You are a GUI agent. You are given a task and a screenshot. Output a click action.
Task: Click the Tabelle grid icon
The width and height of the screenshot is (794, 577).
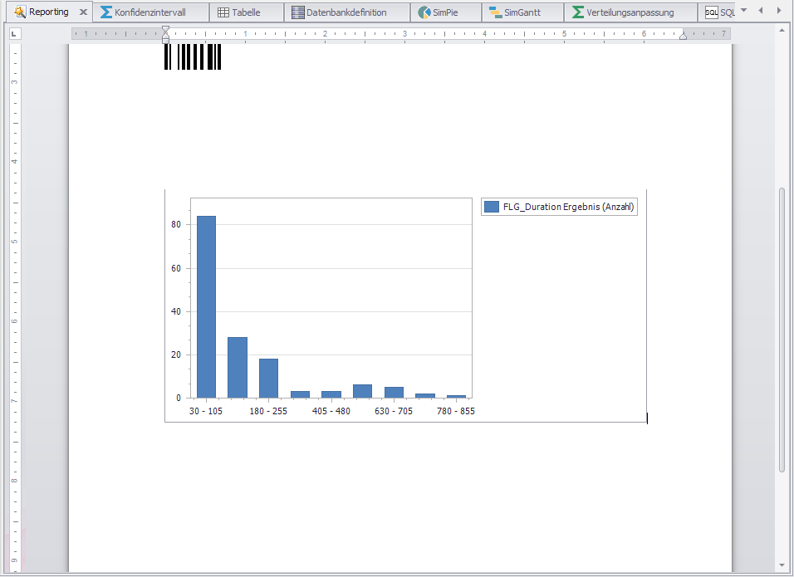(x=223, y=12)
